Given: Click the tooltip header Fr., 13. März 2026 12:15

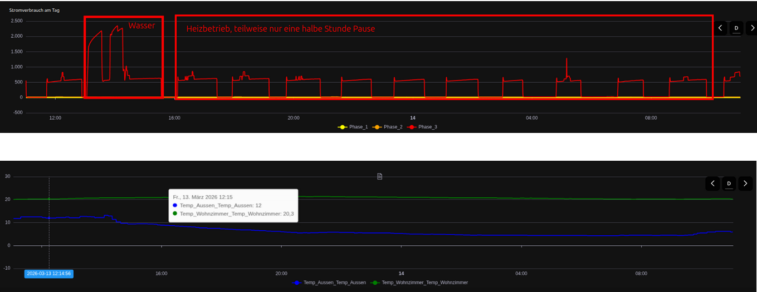Looking at the screenshot, I should point(202,197).
